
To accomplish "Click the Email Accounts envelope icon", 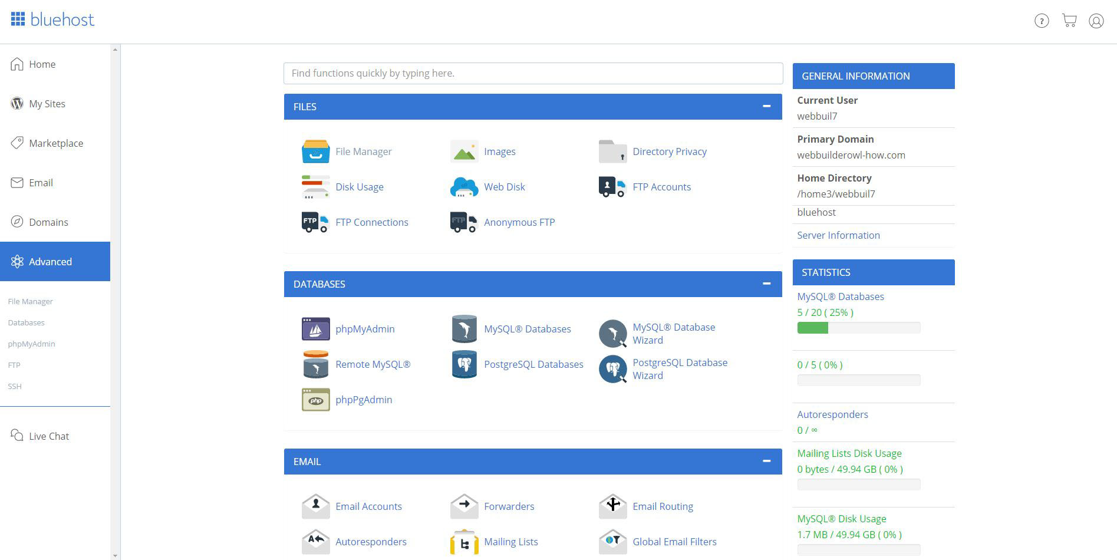I will pos(315,506).
